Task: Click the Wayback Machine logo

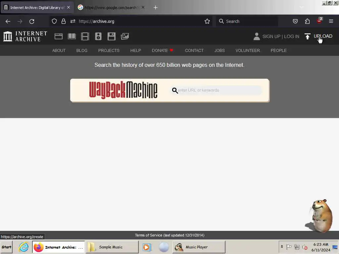Action: click(123, 90)
